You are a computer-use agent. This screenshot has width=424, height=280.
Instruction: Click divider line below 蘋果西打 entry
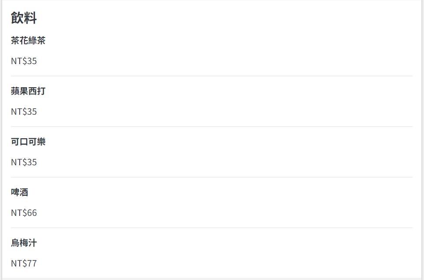point(212,126)
